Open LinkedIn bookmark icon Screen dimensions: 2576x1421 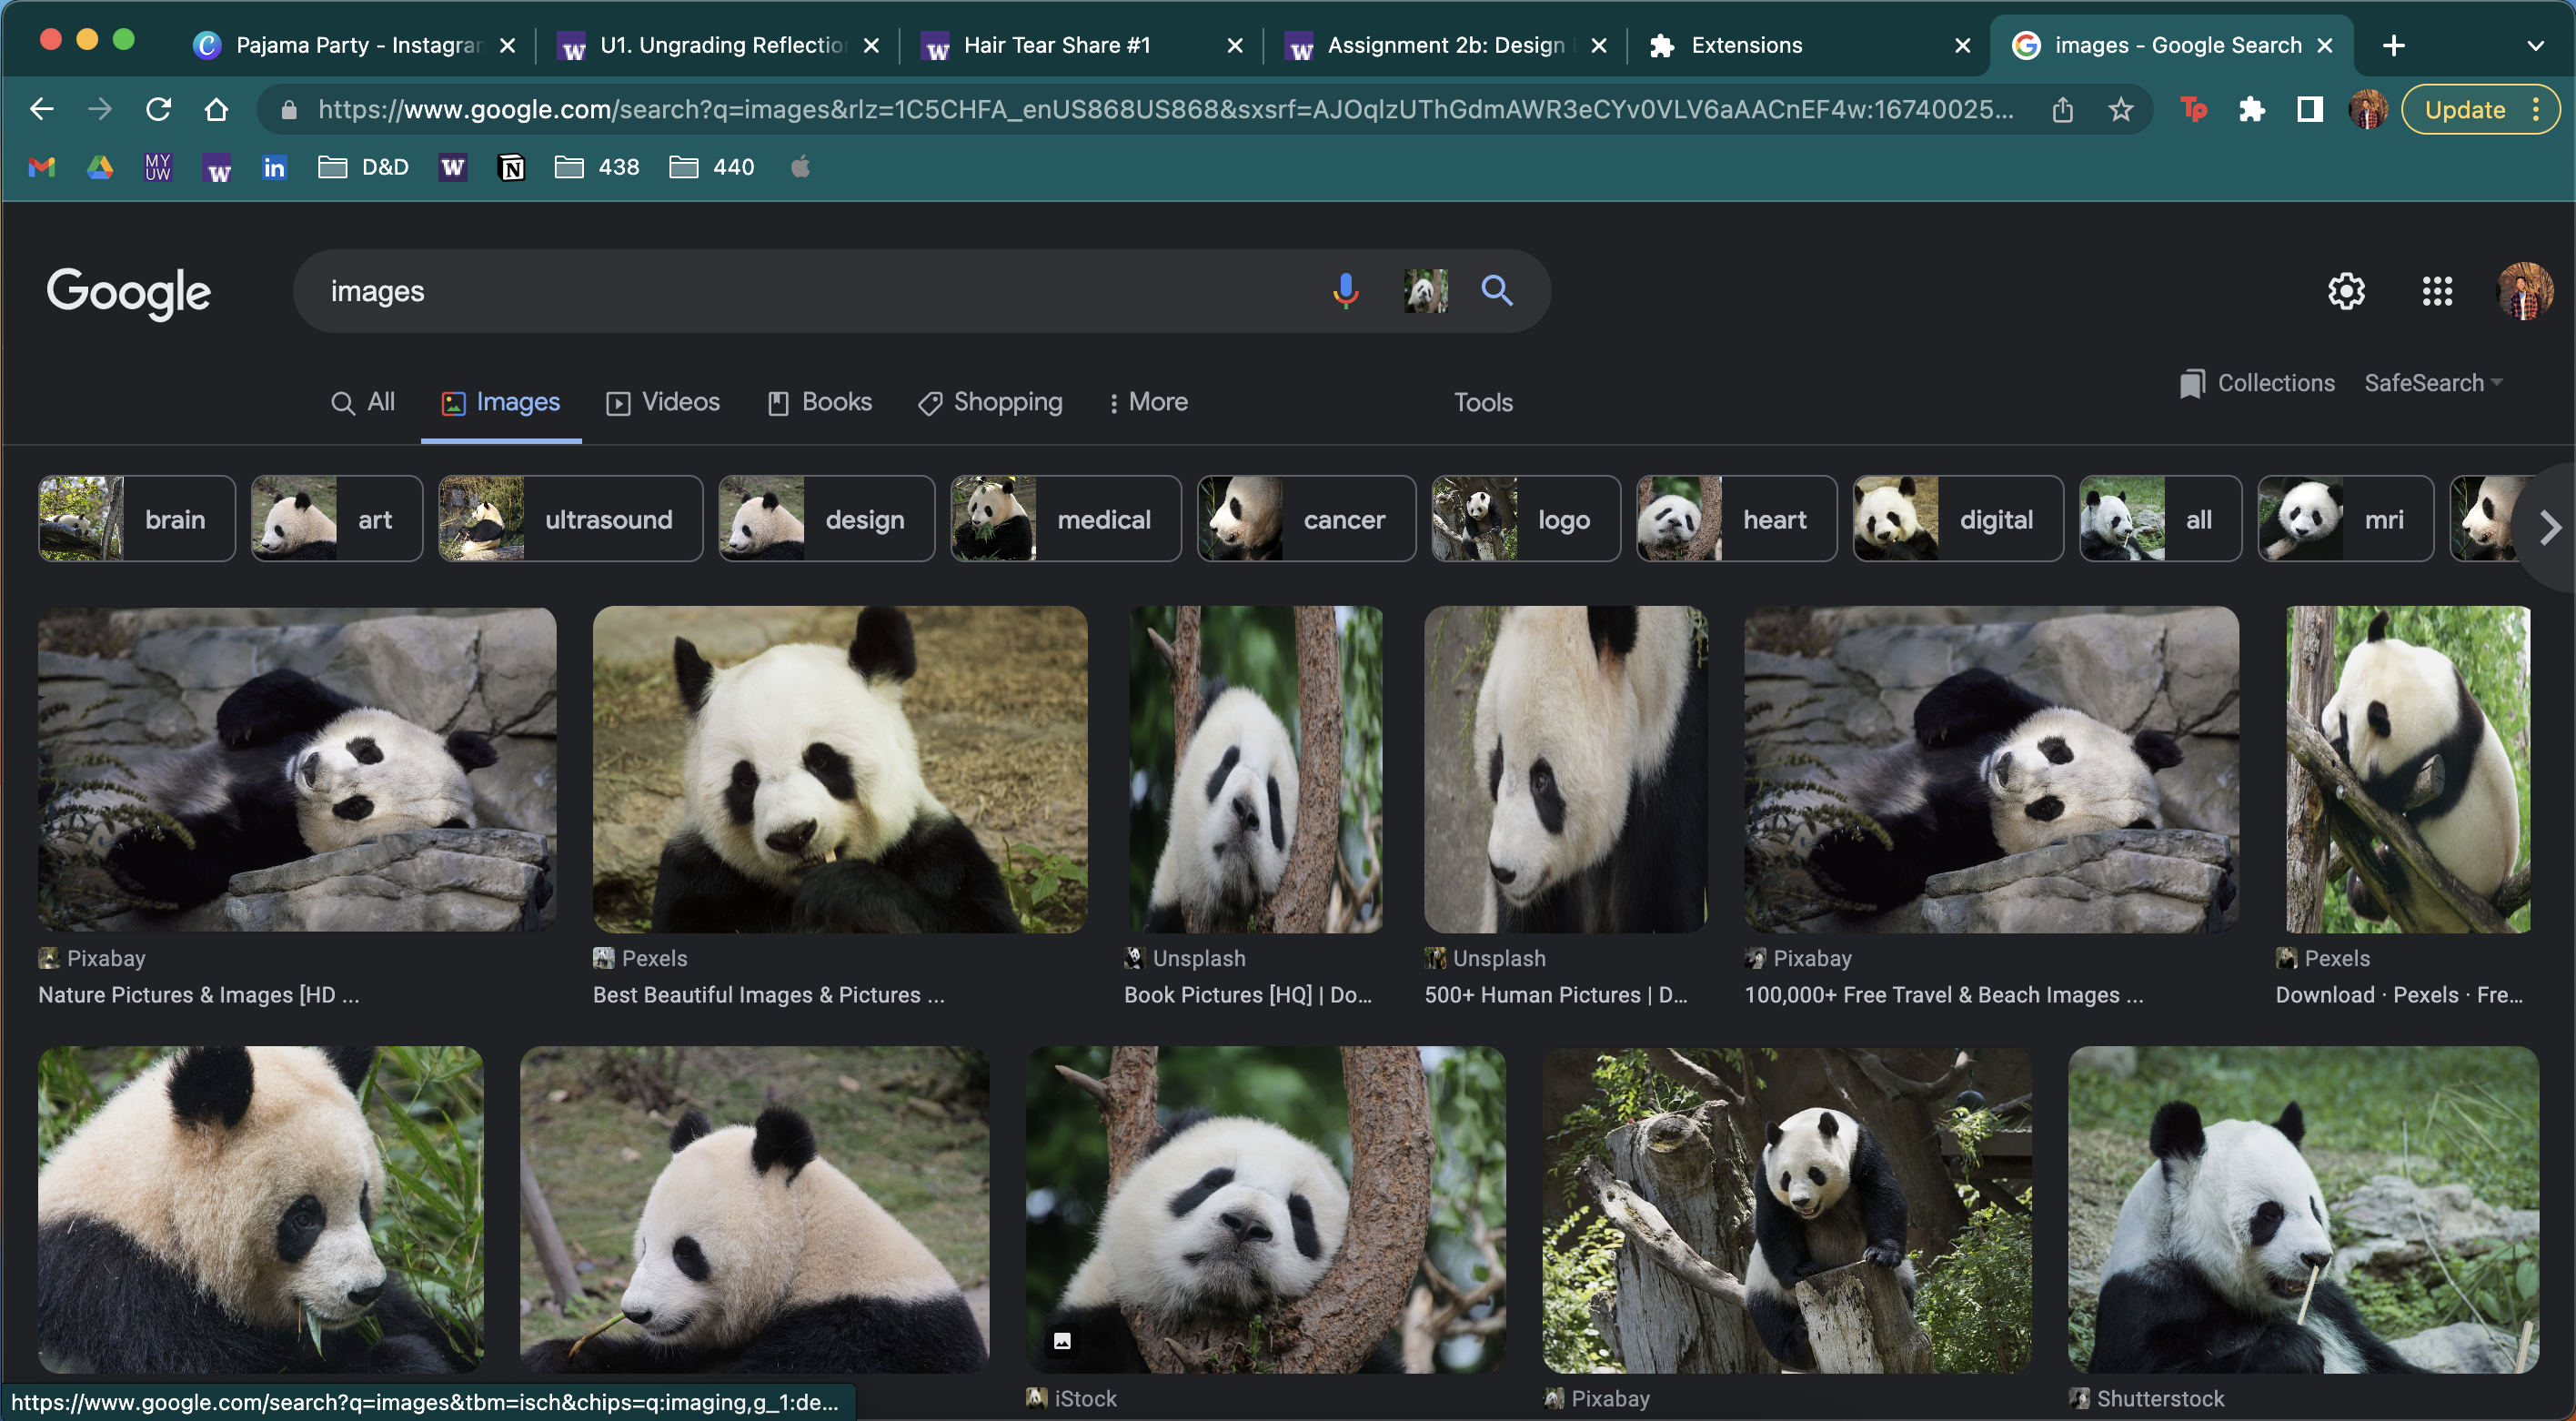click(x=274, y=167)
